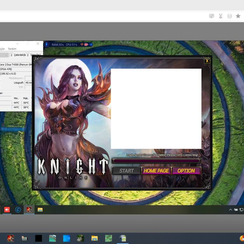Click the START button in Knight Online launcher
The height and width of the screenshot is (244, 244).
tap(126, 171)
